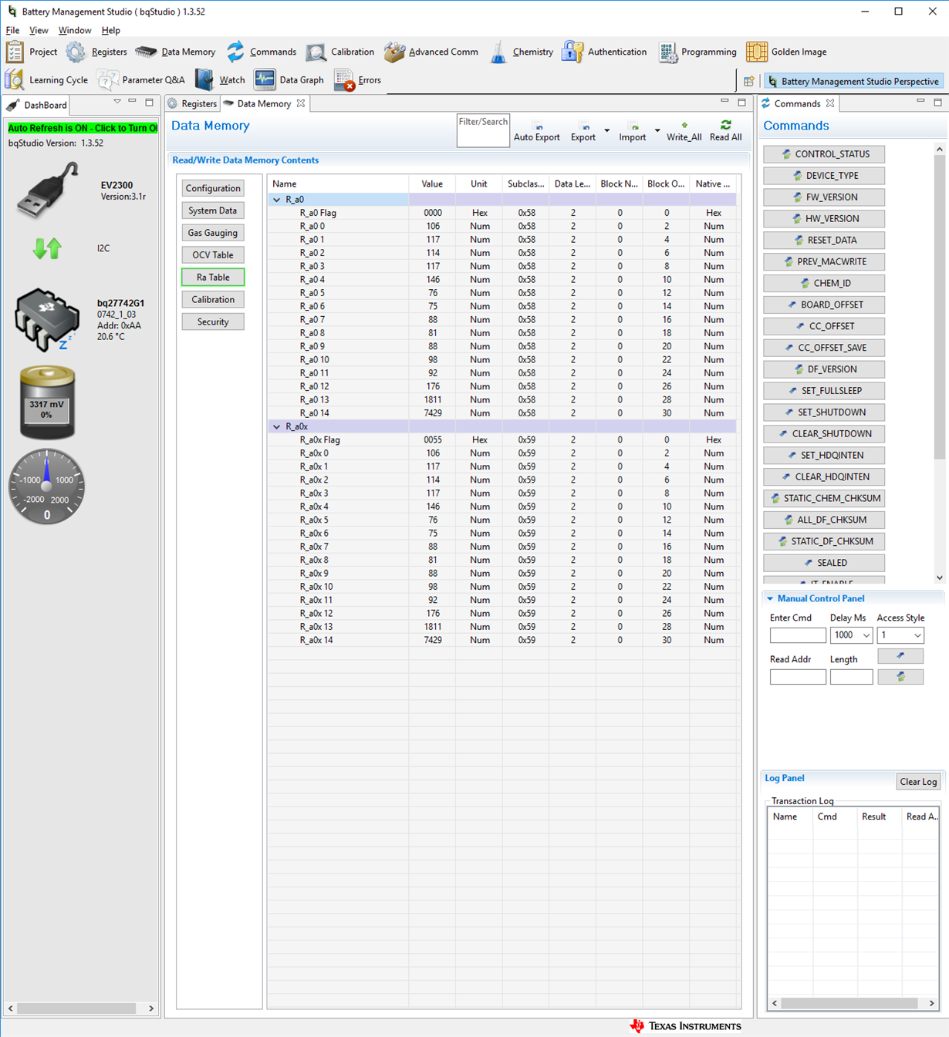Send the SEALED command
Viewport: 949px width, 1037px height.
pyautogui.click(x=824, y=563)
